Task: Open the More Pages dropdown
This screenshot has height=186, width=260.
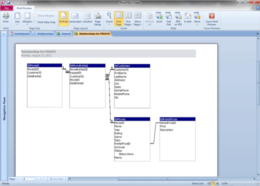Action: tap(137, 19)
